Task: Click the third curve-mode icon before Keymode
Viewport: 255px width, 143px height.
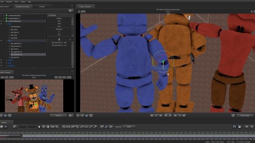Action: 111,127
